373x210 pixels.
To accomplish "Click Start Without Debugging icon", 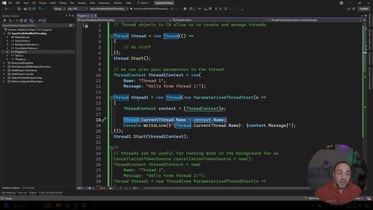I will coord(173,9).
